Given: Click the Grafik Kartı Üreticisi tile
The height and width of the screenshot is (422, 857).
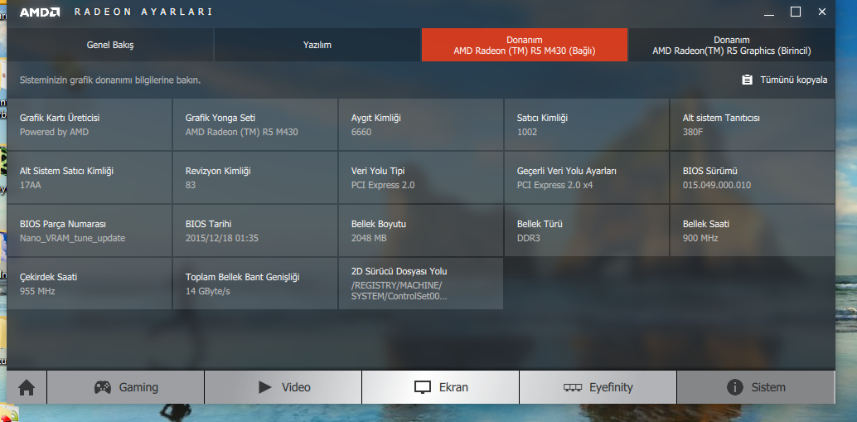Looking at the screenshot, I should pyautogui.click(x=90, y=124).
